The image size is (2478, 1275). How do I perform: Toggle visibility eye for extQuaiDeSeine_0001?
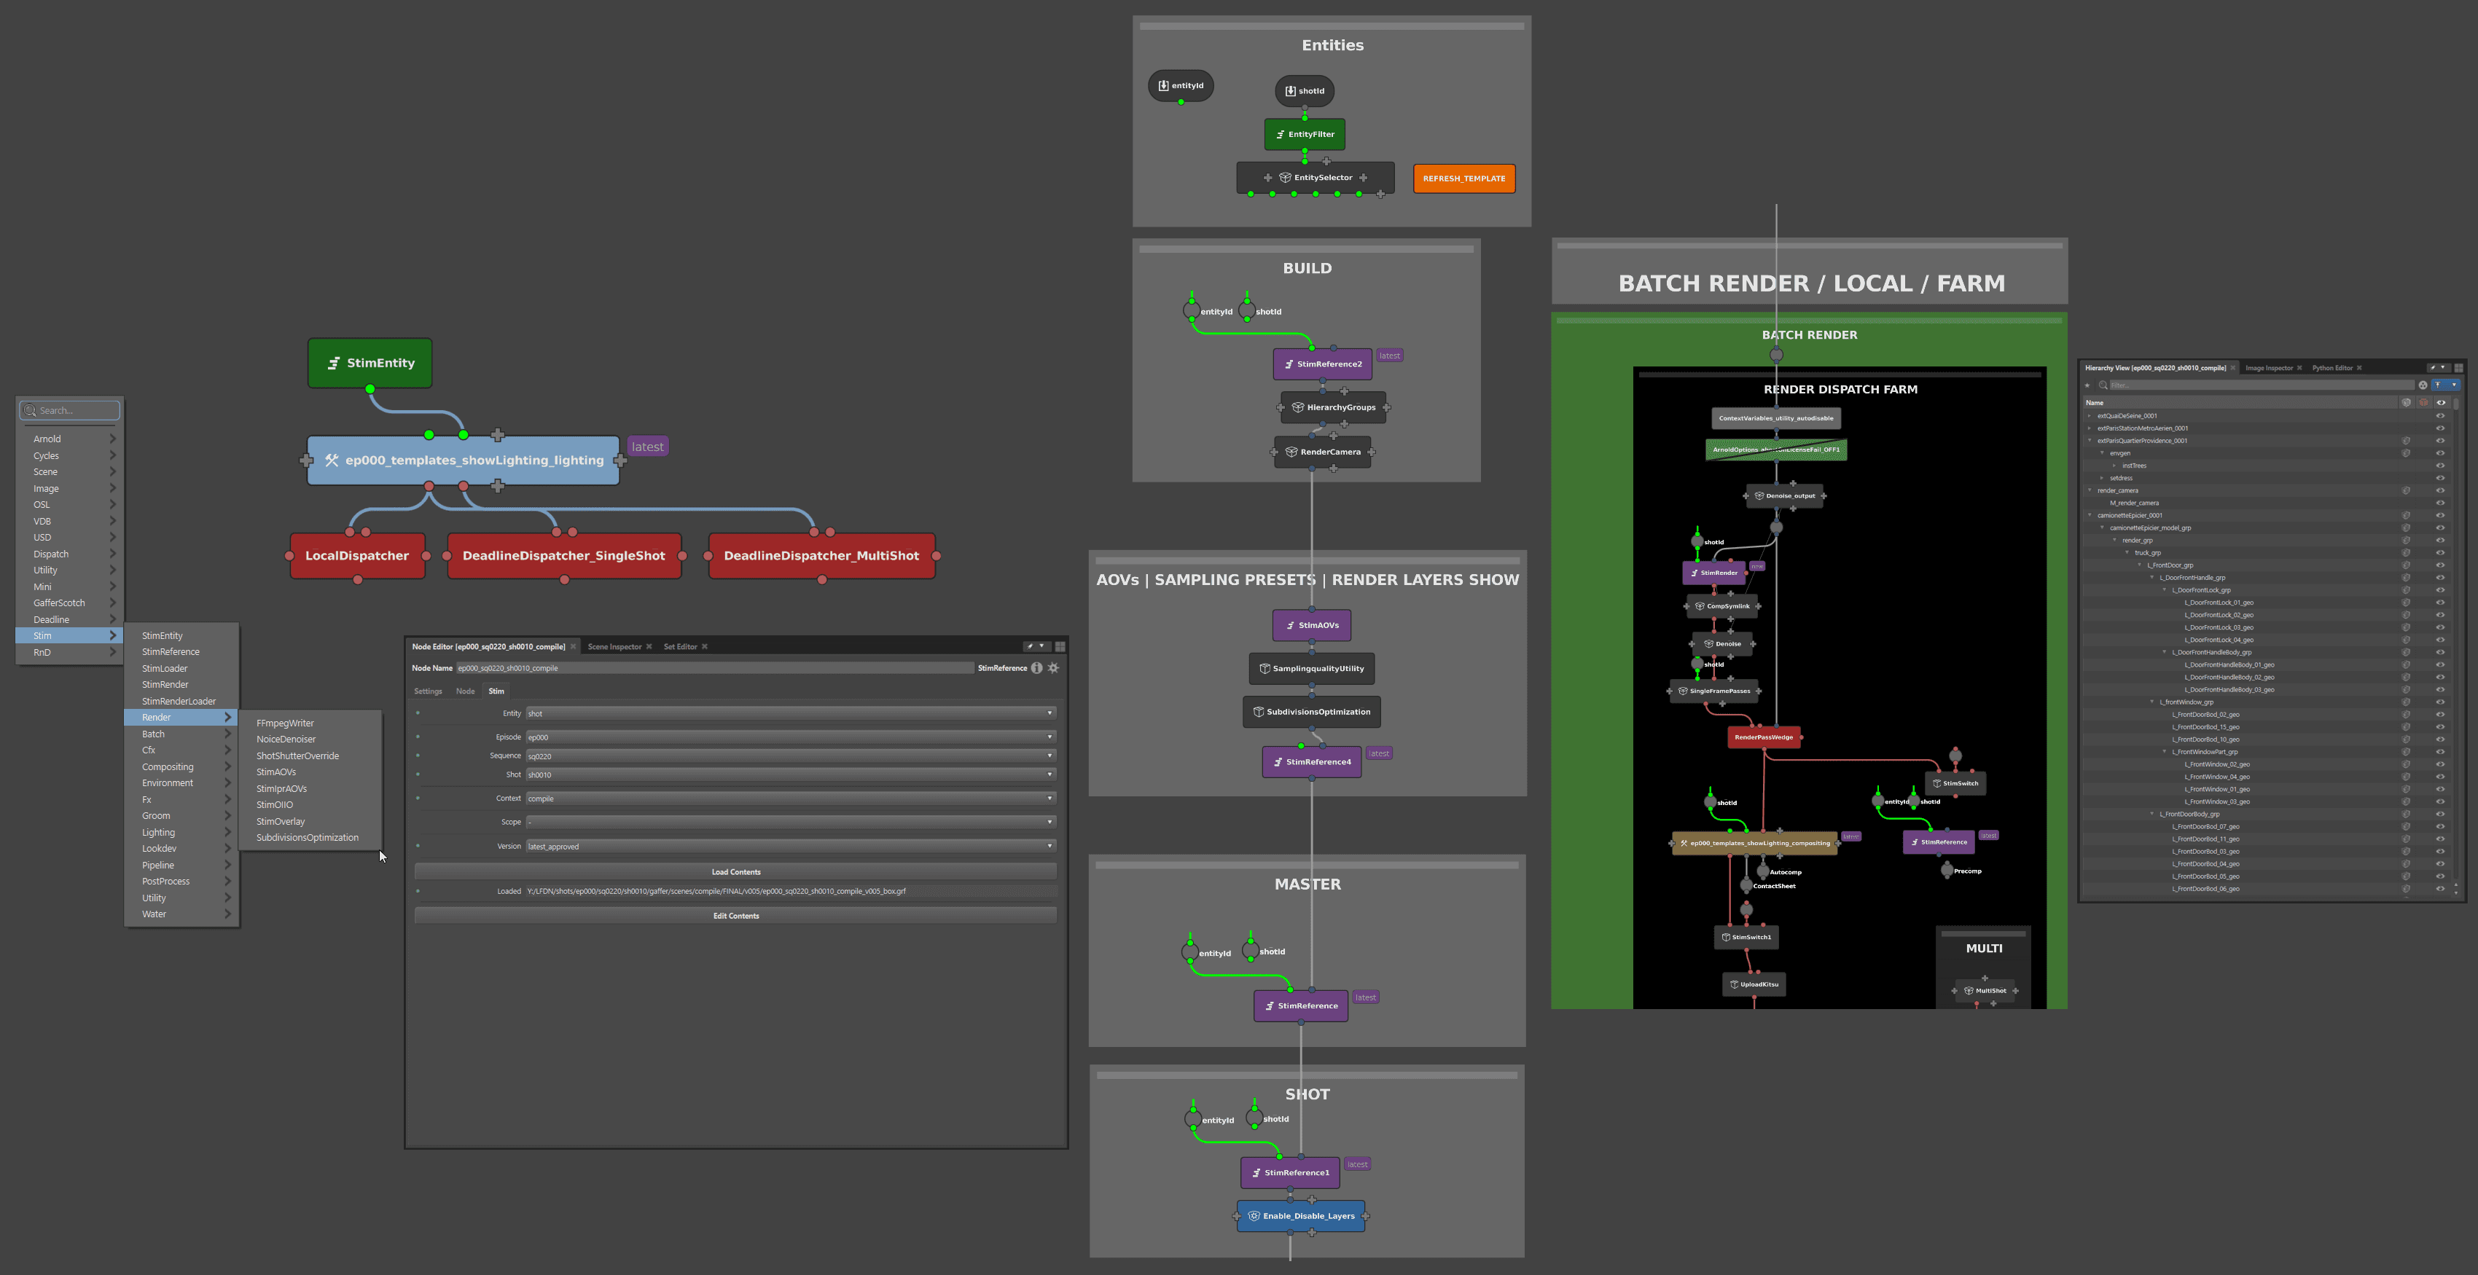(2441, 416)
